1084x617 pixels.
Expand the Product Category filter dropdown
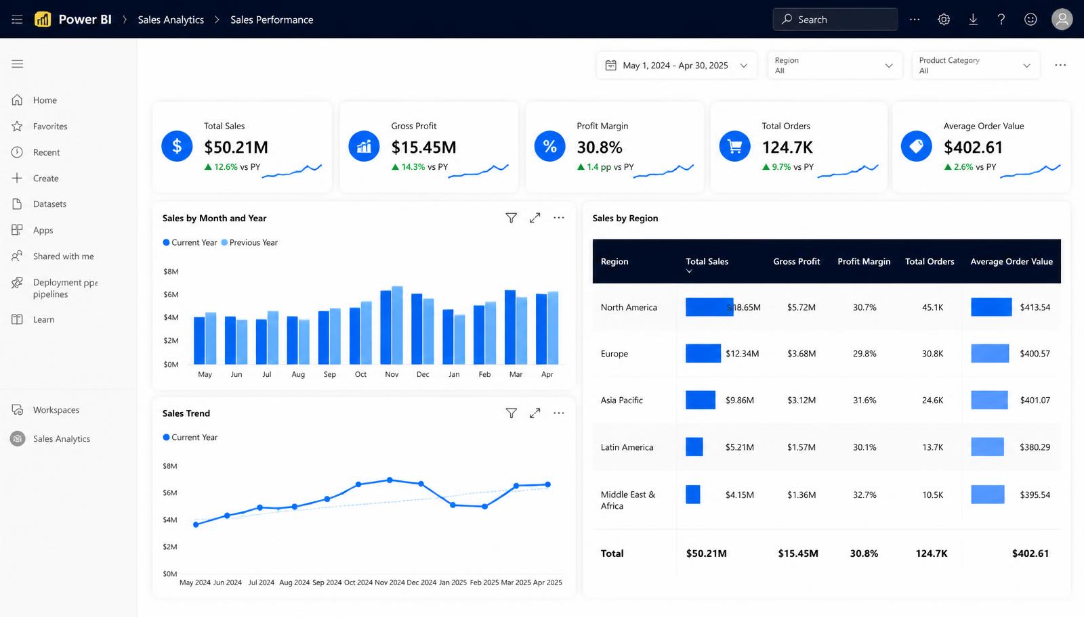pyautogui.click(x=976, y=66)
